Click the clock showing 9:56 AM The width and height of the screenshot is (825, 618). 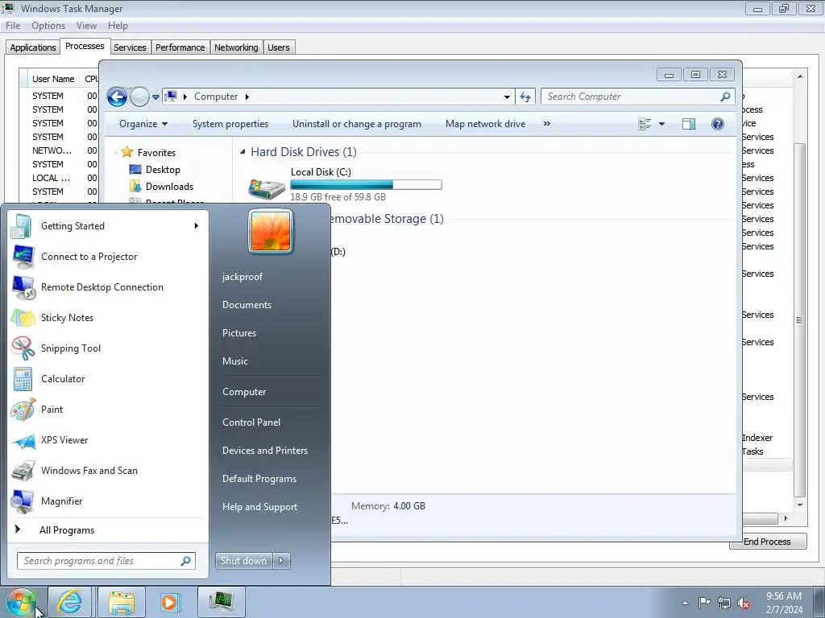click(x=783, y=596)
